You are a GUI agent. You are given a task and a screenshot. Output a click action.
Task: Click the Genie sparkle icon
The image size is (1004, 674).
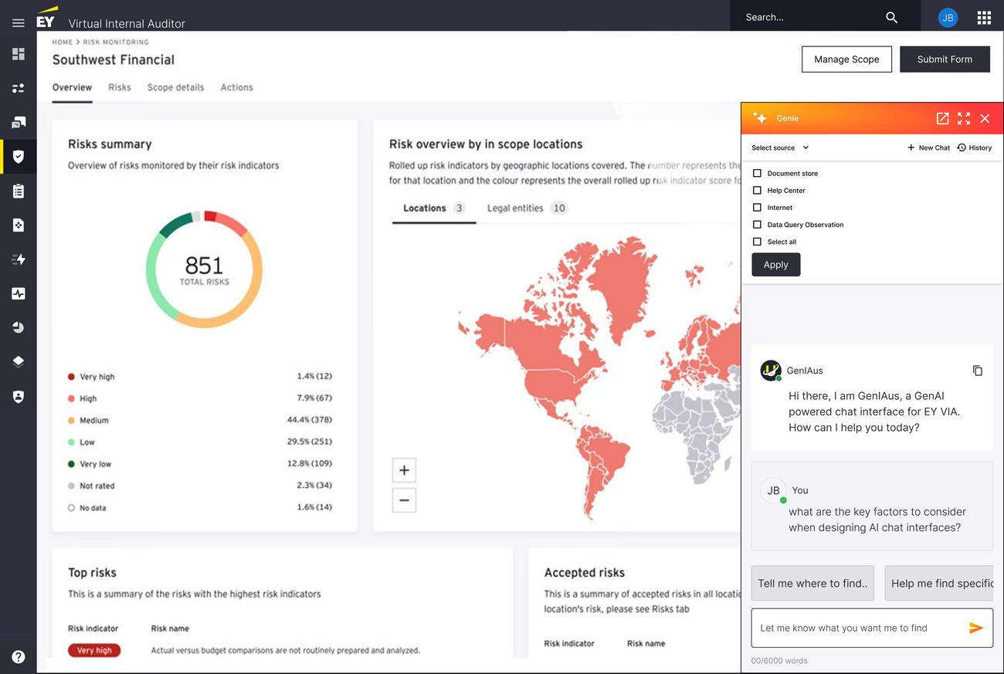760,118
